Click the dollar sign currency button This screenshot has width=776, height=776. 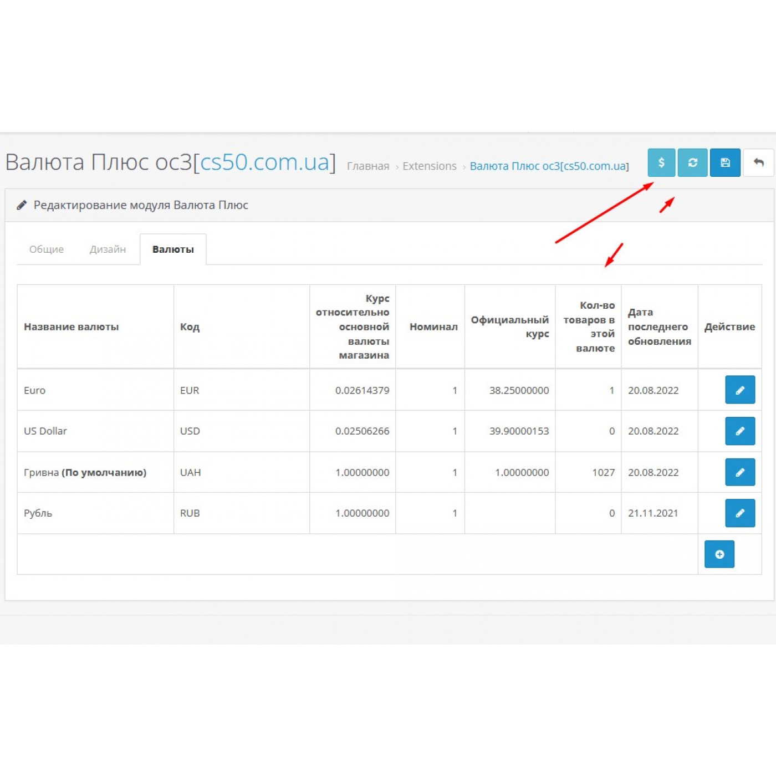661,162
